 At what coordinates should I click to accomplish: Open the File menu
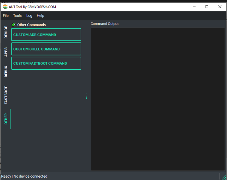6,16
